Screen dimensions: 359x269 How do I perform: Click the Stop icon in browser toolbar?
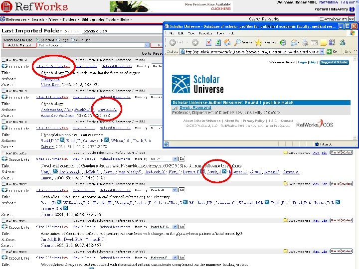[x=208, y=42]
